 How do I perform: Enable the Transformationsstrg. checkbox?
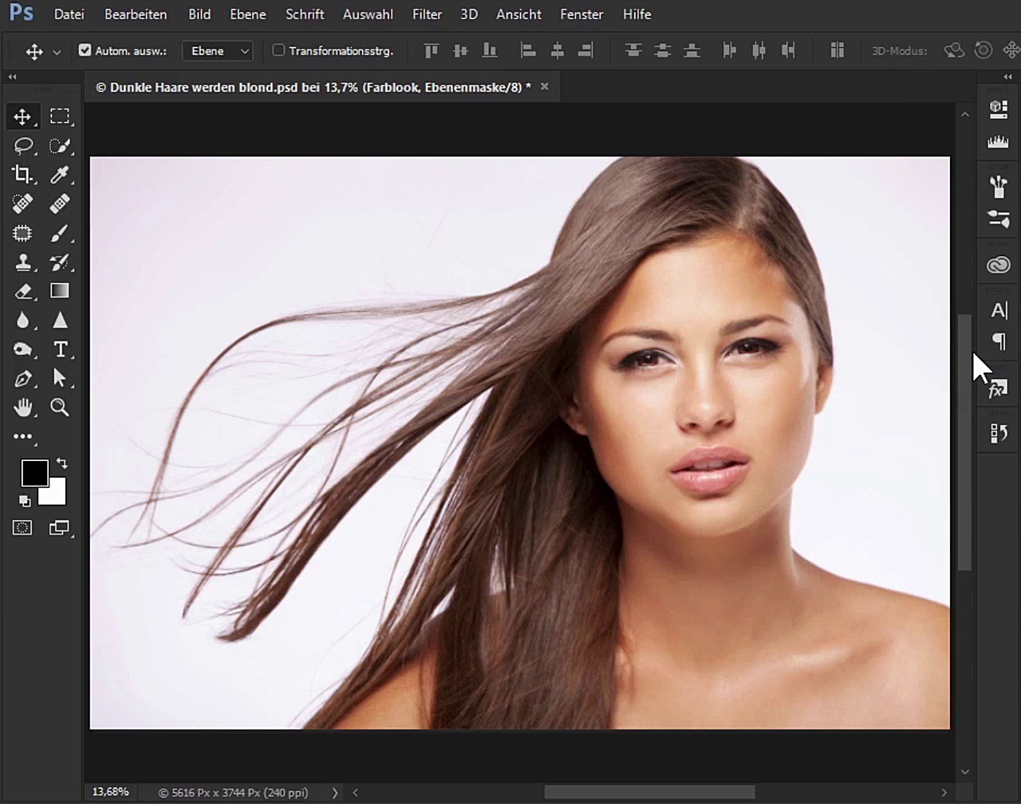[278, 50]
